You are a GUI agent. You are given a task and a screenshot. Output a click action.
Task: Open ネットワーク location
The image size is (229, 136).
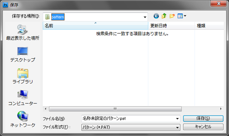tap(23, 119)
